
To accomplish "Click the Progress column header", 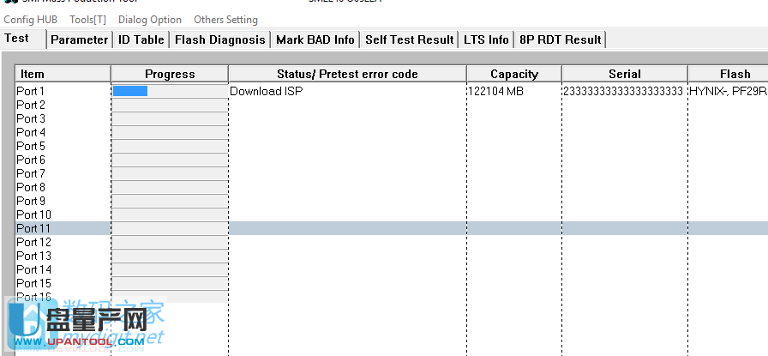I will click(x=170, y=75).
